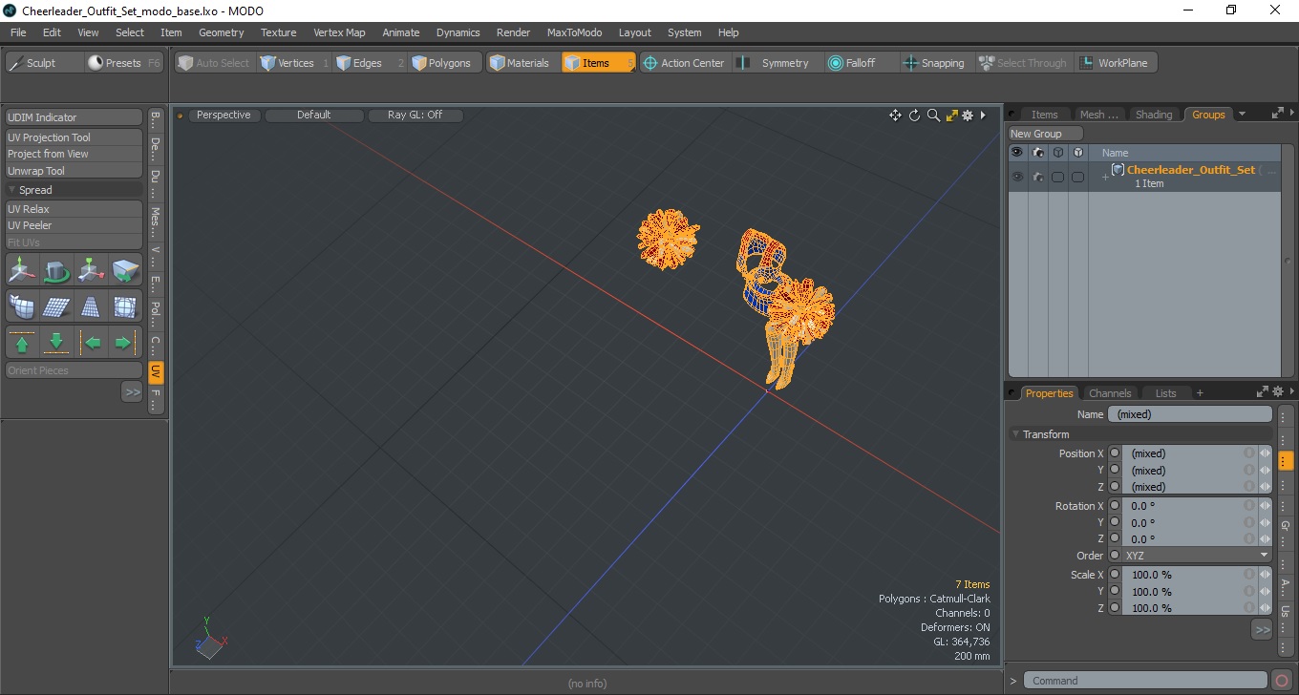The image size is (1299, 695).
Task: Expand more UV tools with the >> button
Action: (132, 392)
